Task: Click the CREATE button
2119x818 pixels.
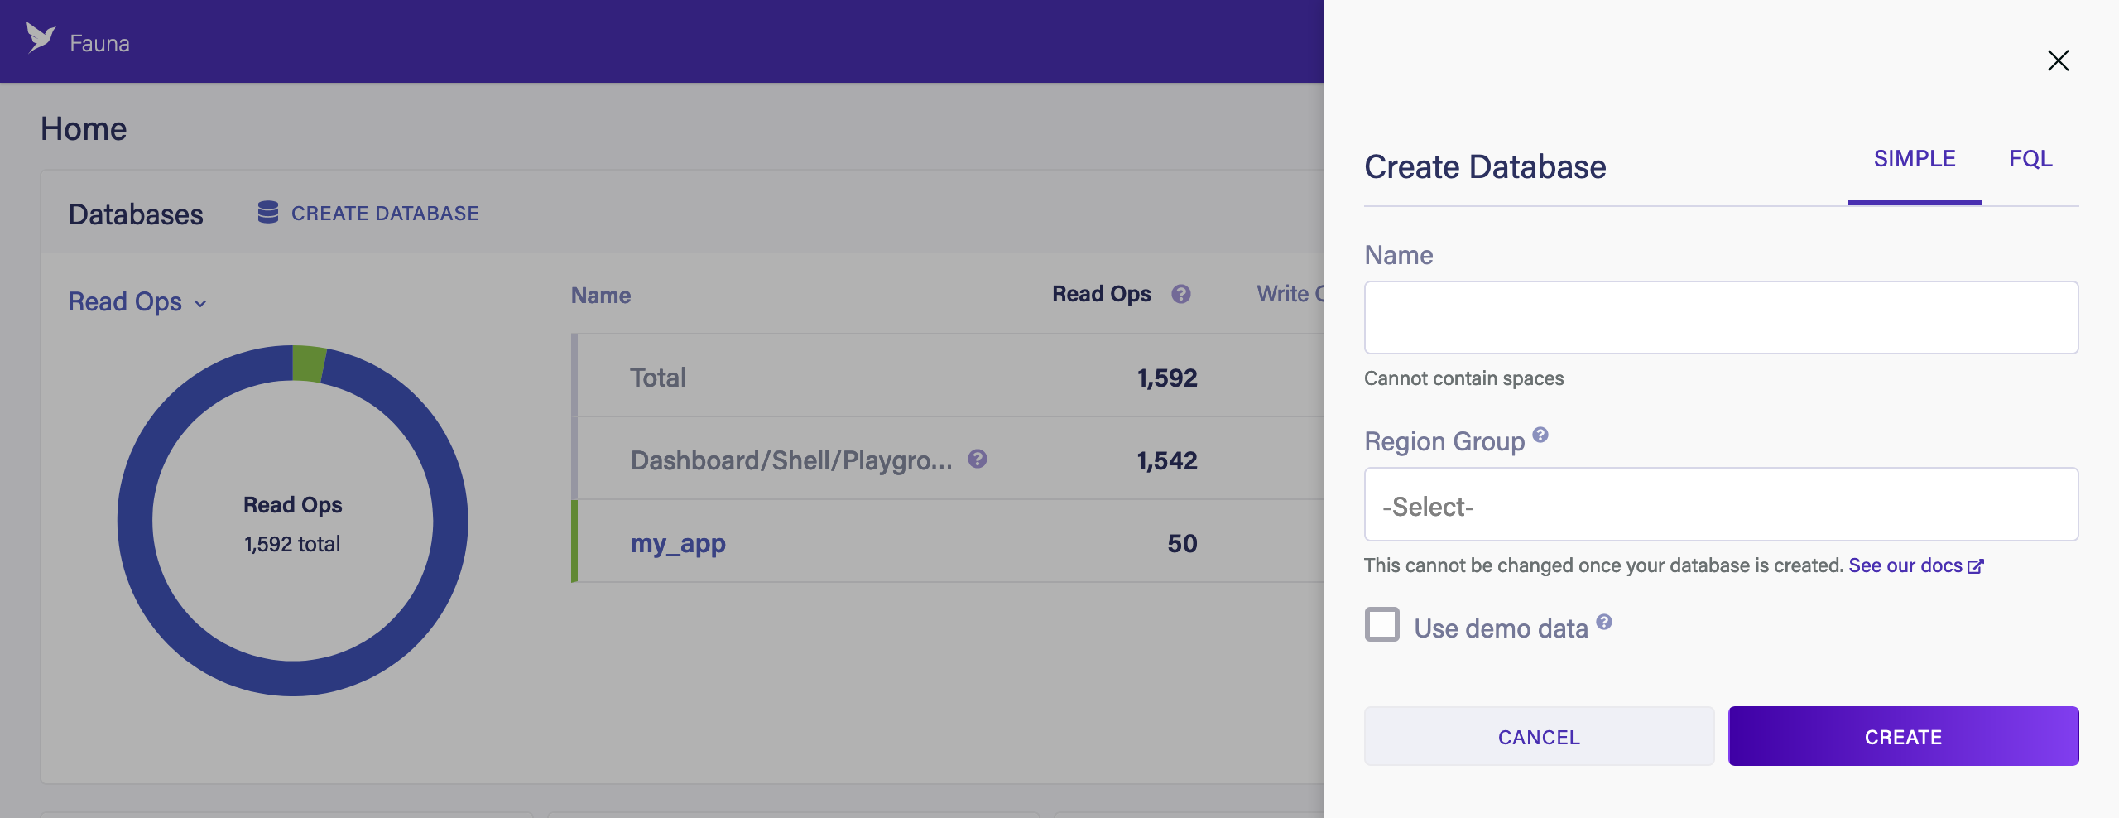Action: 1903,736
